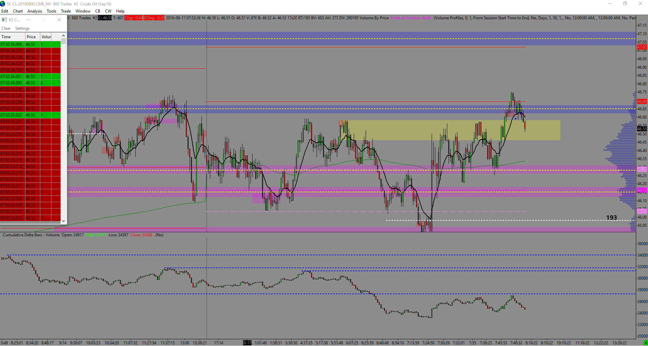Viewport: 648px width, 346px height.
Task: Restore down the main Sierra Chart window
Action: tap(625, 4)
